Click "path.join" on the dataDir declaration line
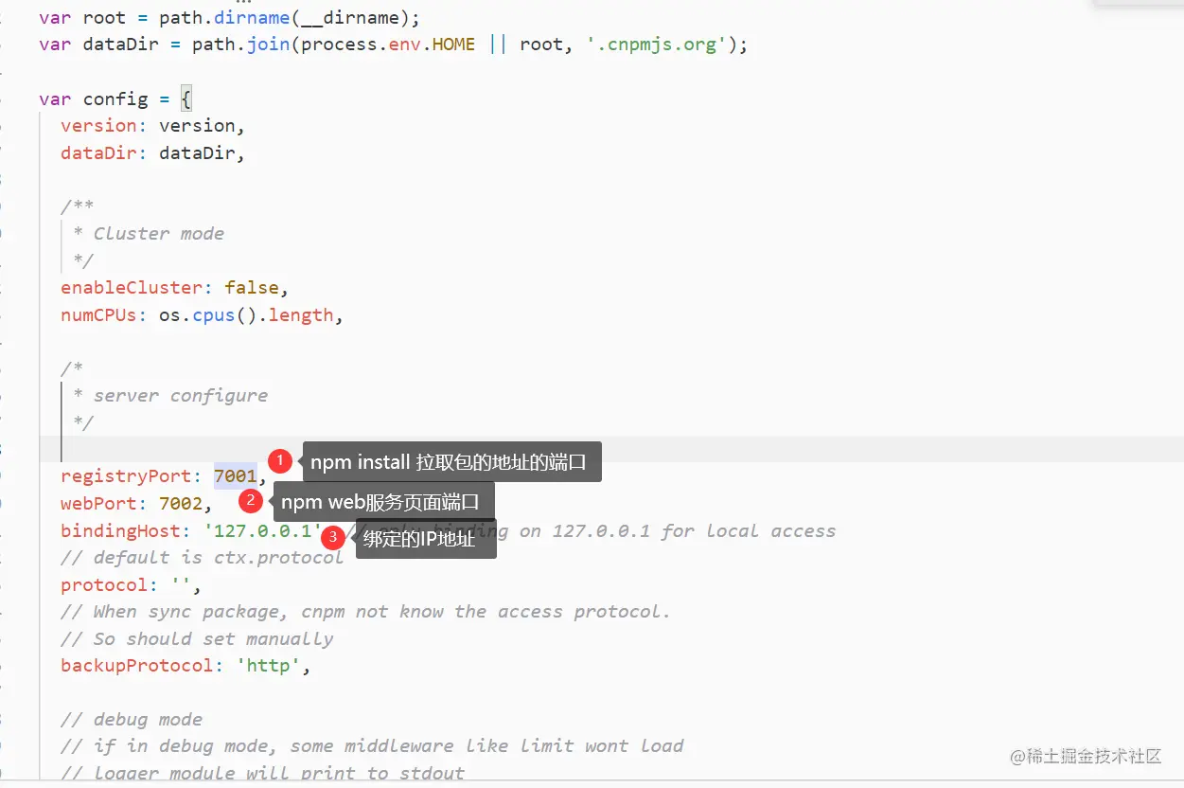Screen dimensions: 1184x788 tap(241, 45)
